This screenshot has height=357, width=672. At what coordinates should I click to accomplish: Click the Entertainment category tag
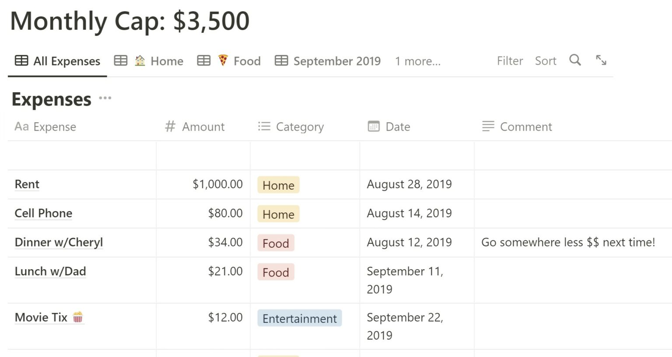coord(300,319)
